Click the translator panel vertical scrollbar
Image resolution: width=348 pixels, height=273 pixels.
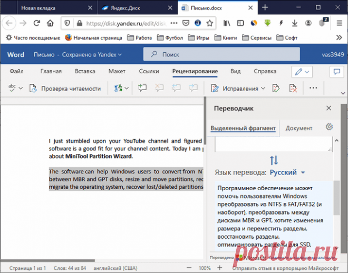336,198
